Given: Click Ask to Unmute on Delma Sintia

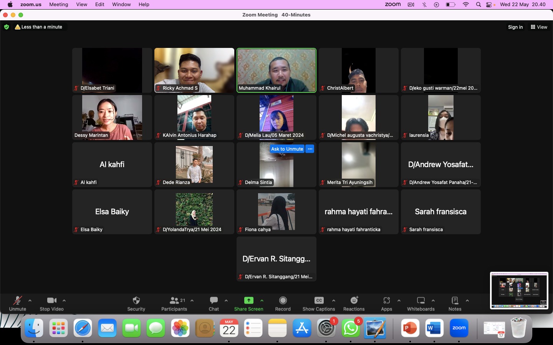Looking at the screenshot, I should click(x=287, y=149).
